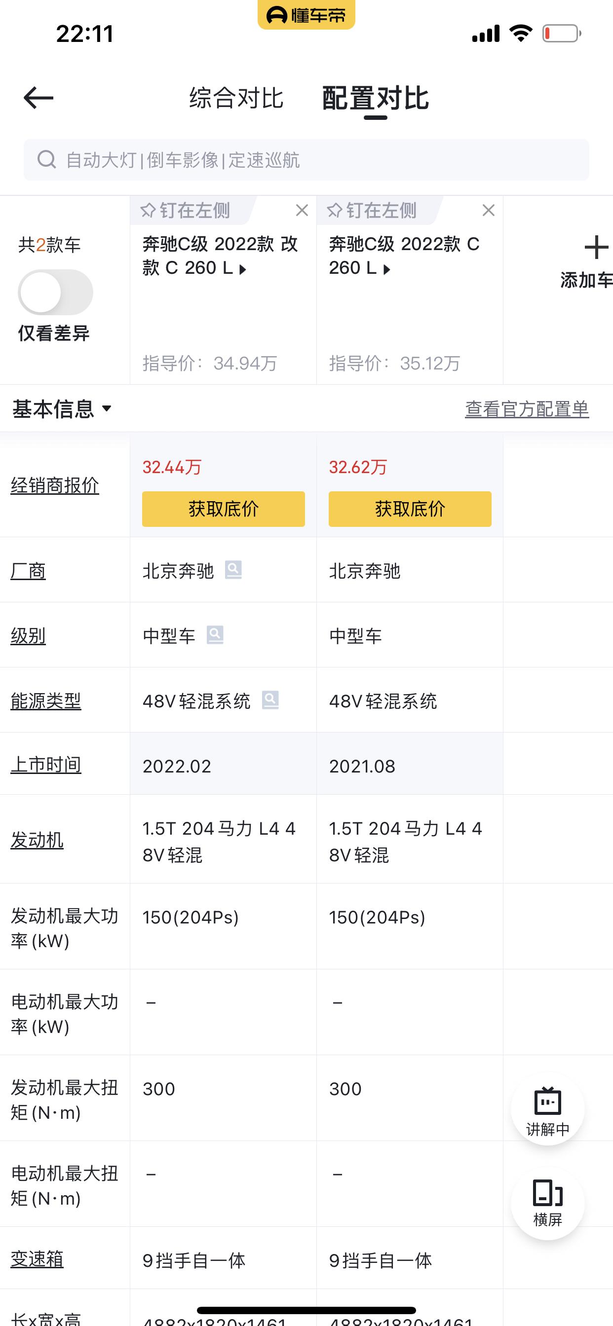The height and width of the screenshot is (1326, 613).
Task: Tap the back arrow icon
Action: pyautogui.click(x=38, y=98)
